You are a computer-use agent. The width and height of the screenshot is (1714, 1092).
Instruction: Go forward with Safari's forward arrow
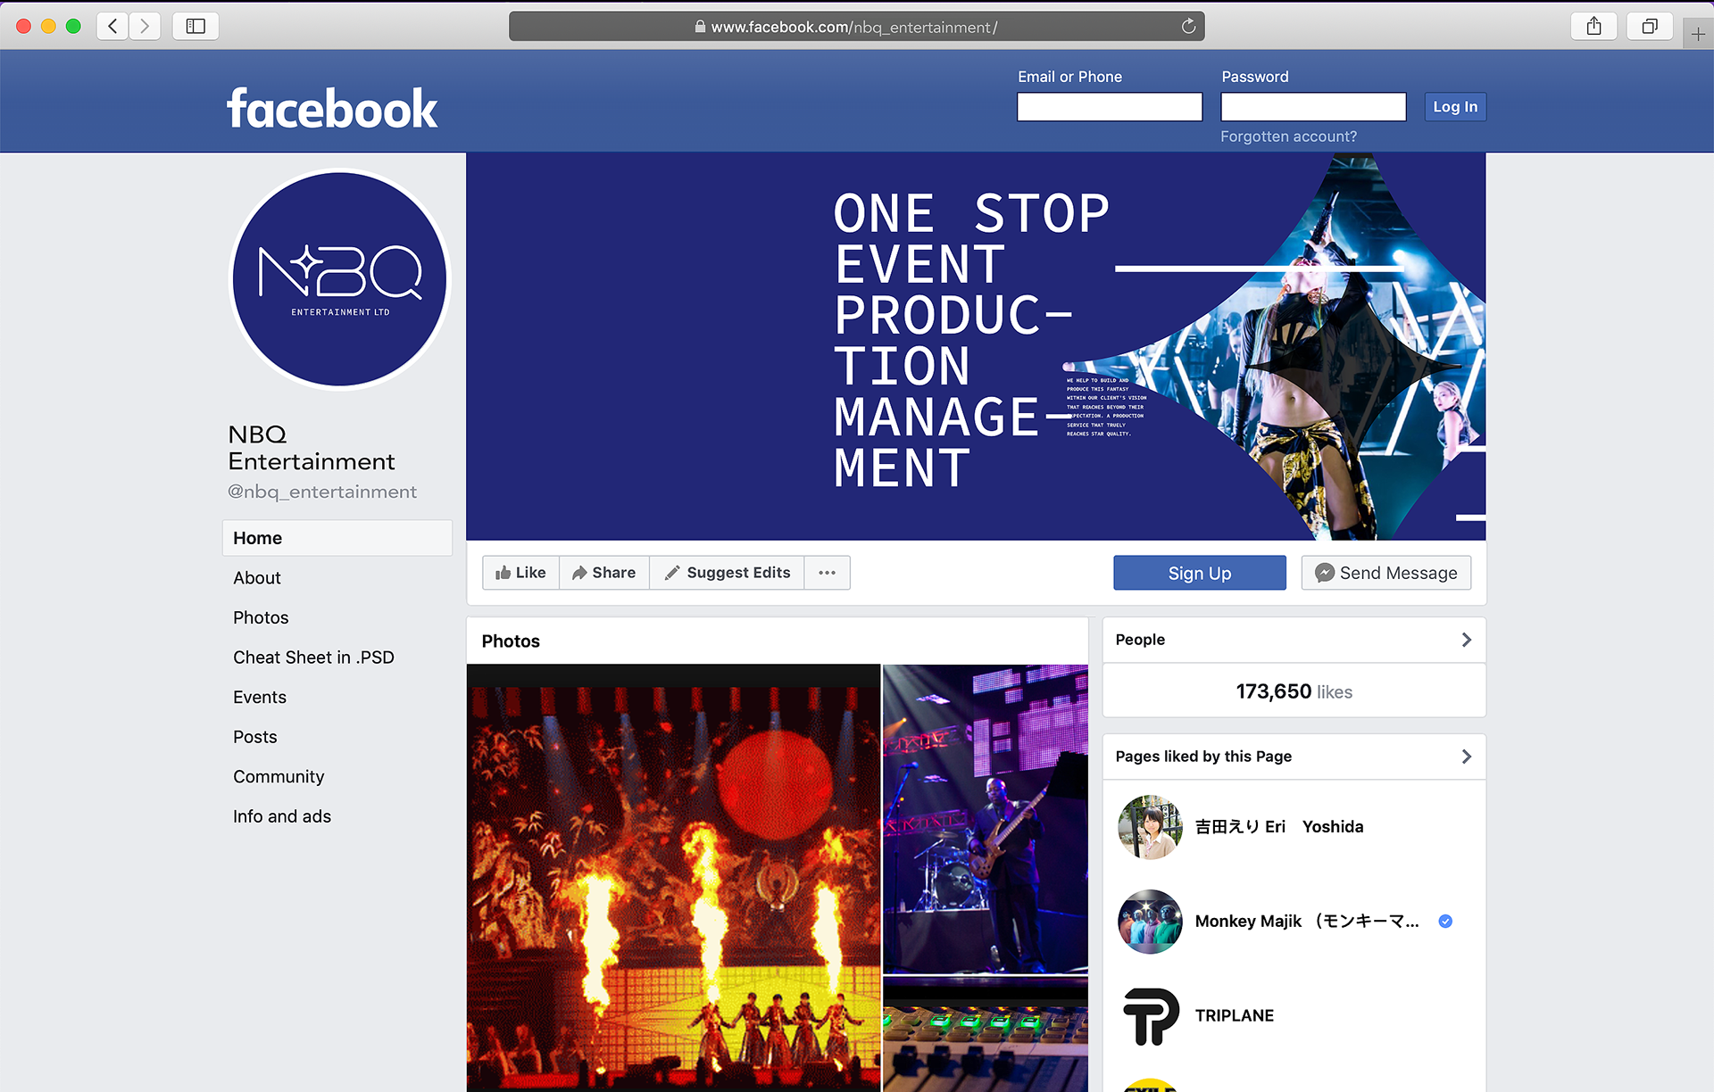[145, 26]
